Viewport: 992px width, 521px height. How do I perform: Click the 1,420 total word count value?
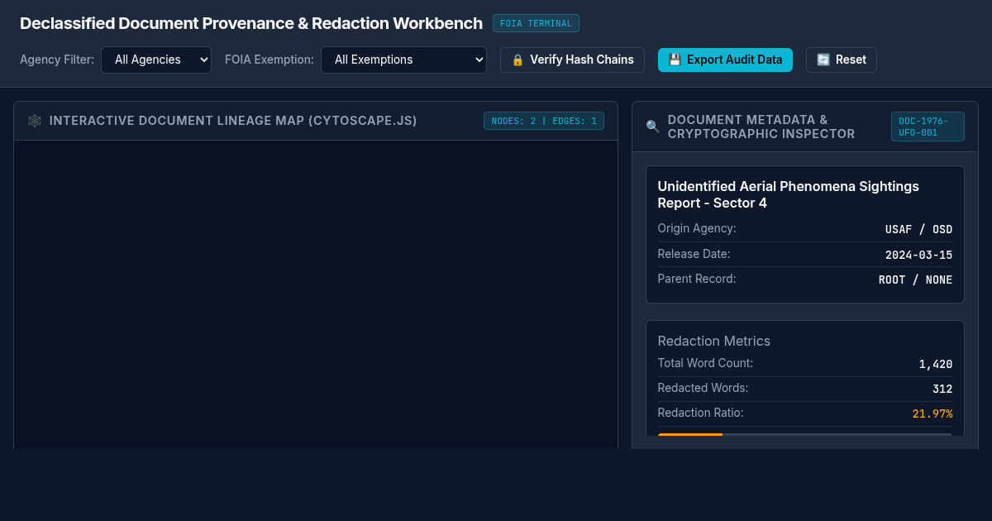pos(936,364)
